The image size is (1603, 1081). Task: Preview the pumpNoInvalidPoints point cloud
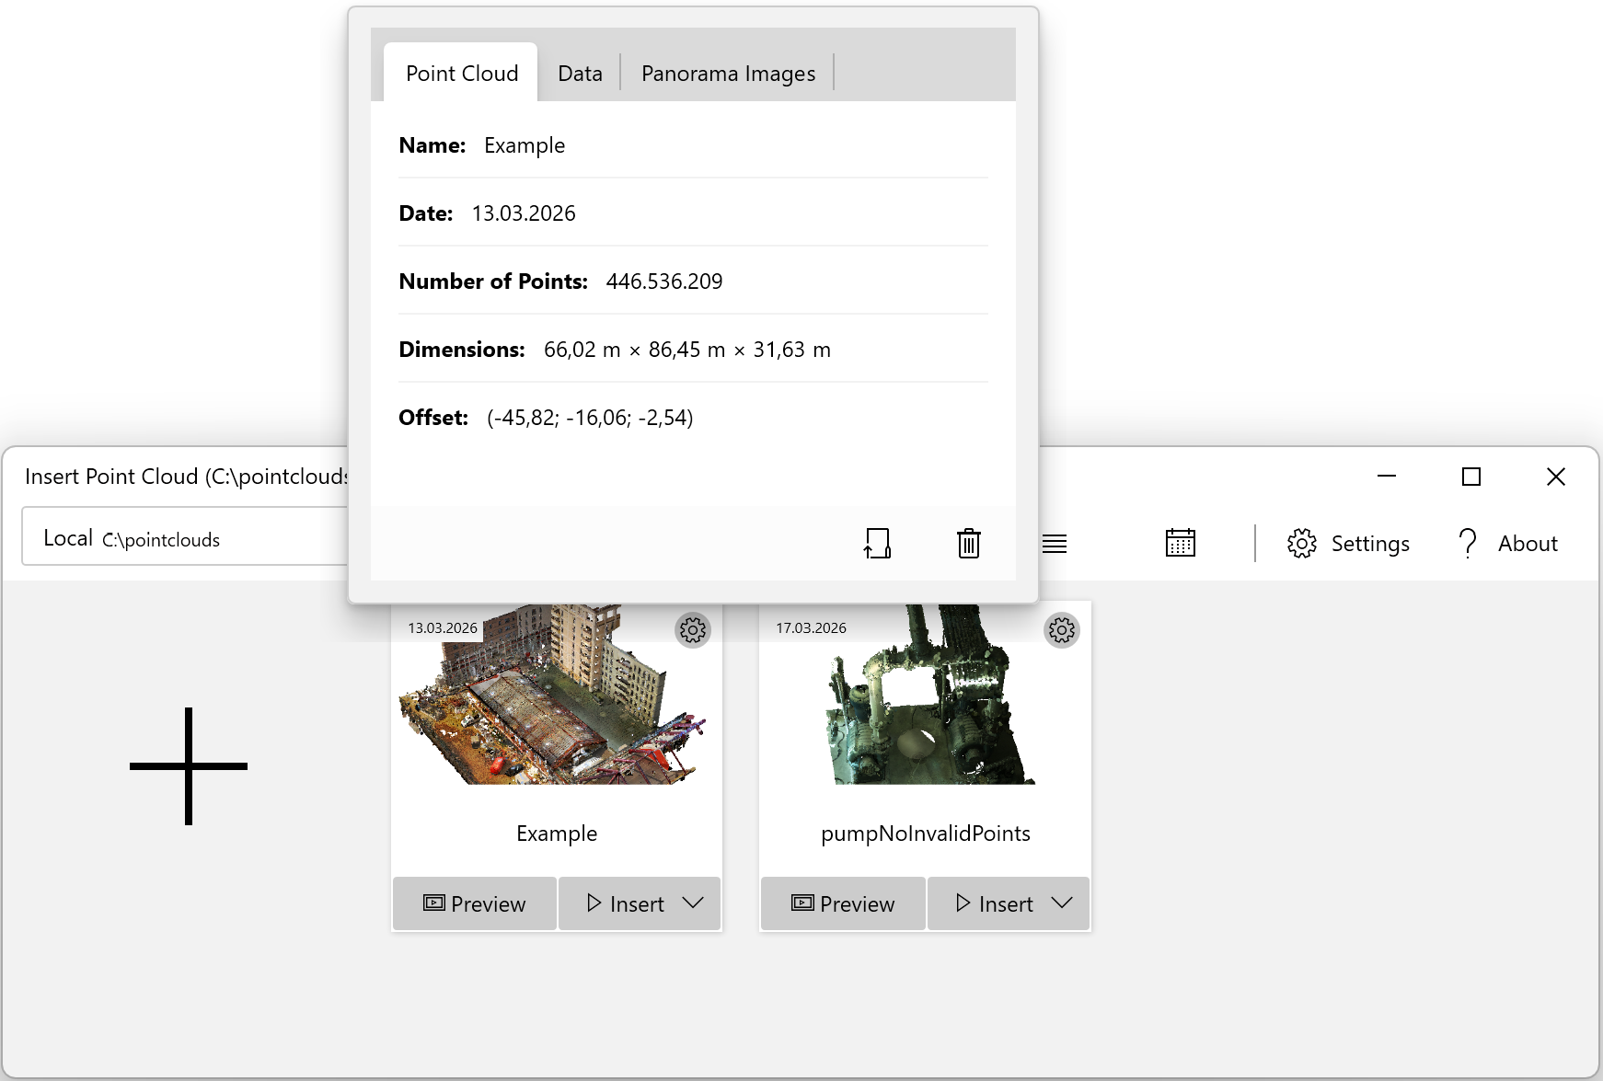click(843, 903)
